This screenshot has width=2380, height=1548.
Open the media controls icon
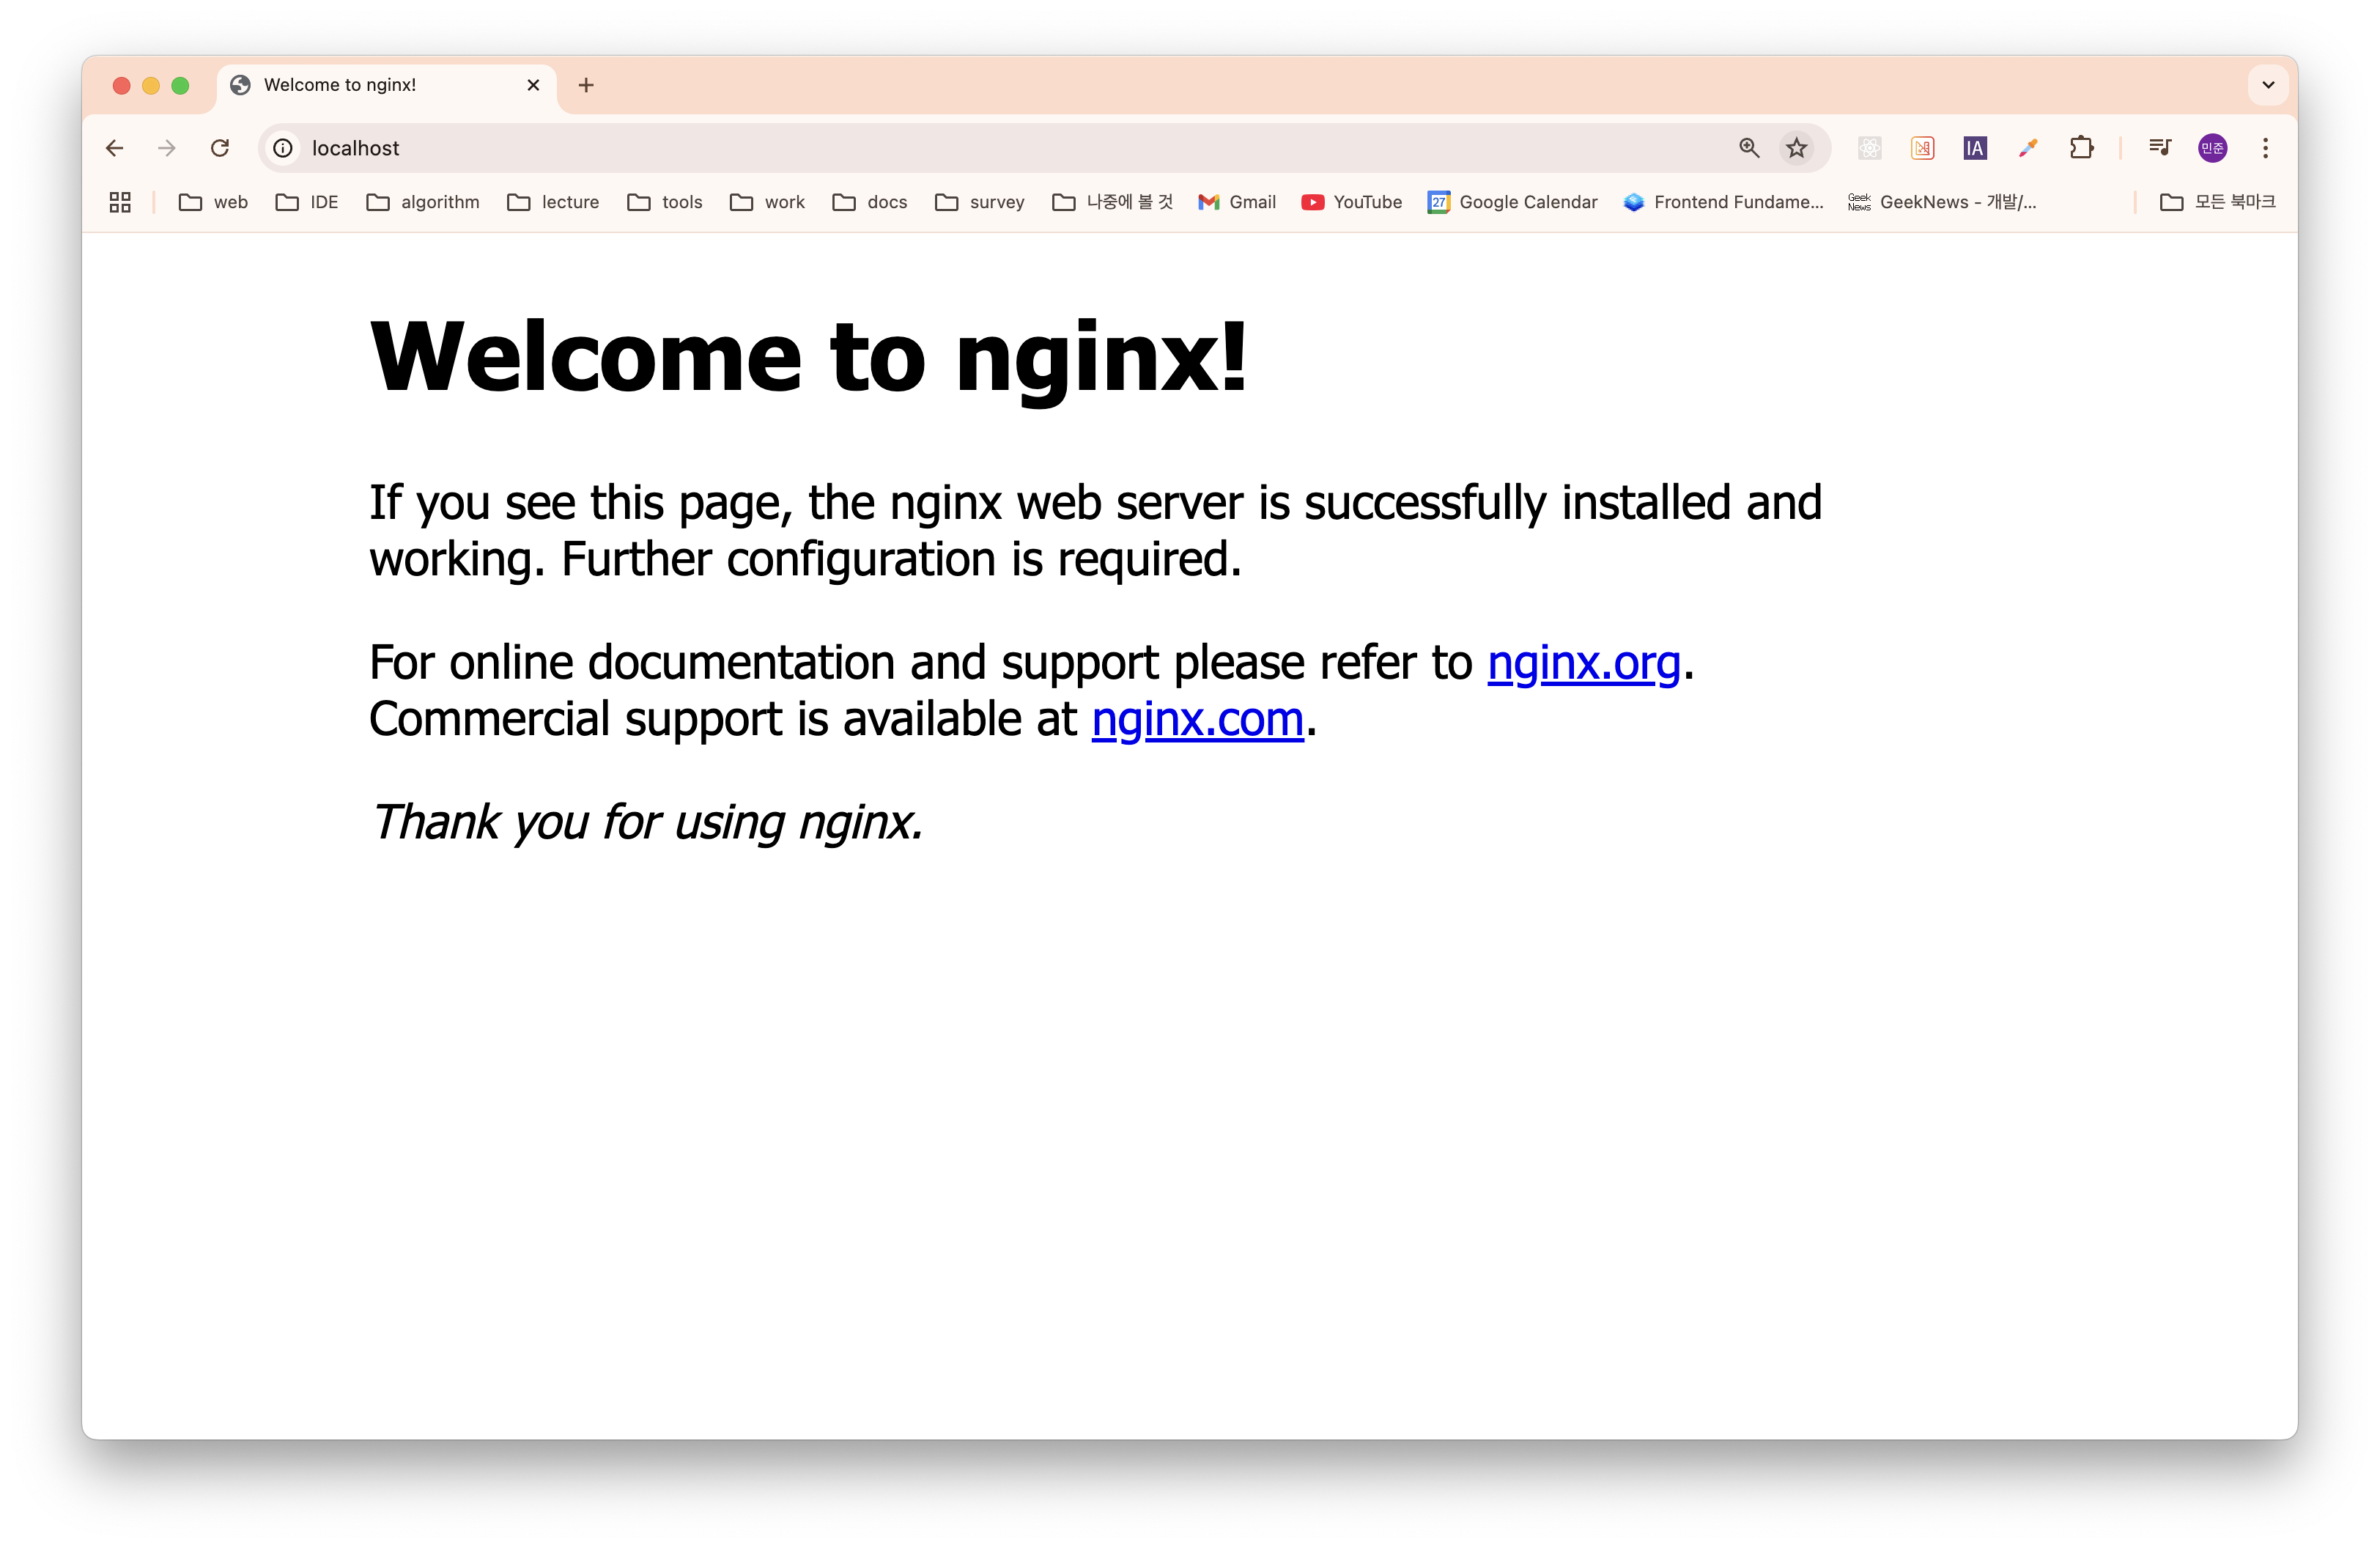tap(2159, 148)
